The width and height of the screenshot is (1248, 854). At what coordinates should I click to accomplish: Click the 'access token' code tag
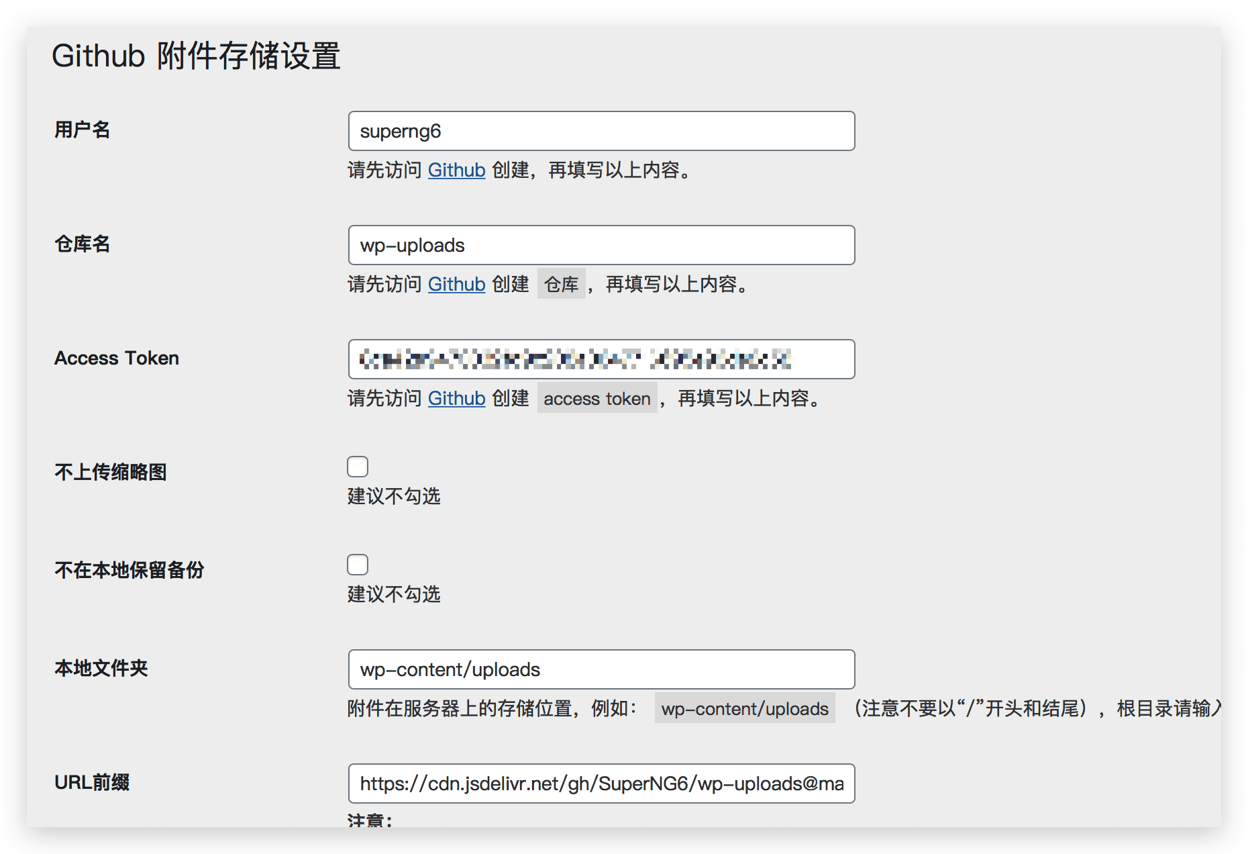(597, 398)
